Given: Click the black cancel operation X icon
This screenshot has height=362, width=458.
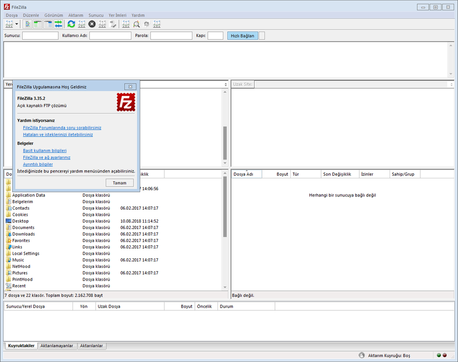Looking at the screenshot, I should pyautogui.click(x=92, y=24).
